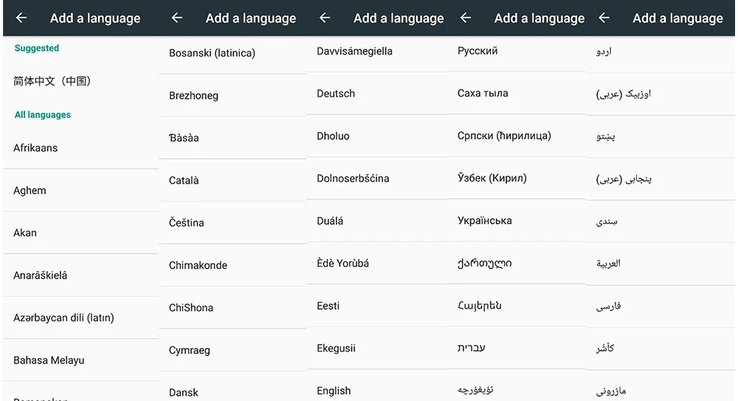This screenshot has width=738, height=401.
Task: Select Cymraeg language
Action: click(190, 350)
